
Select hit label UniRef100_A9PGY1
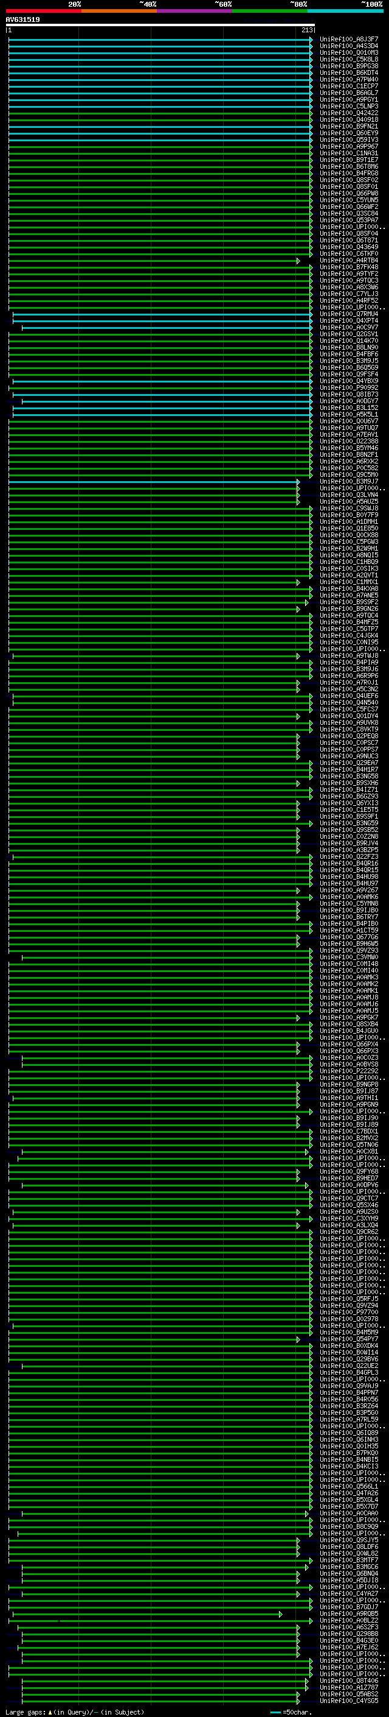[349, 99]
